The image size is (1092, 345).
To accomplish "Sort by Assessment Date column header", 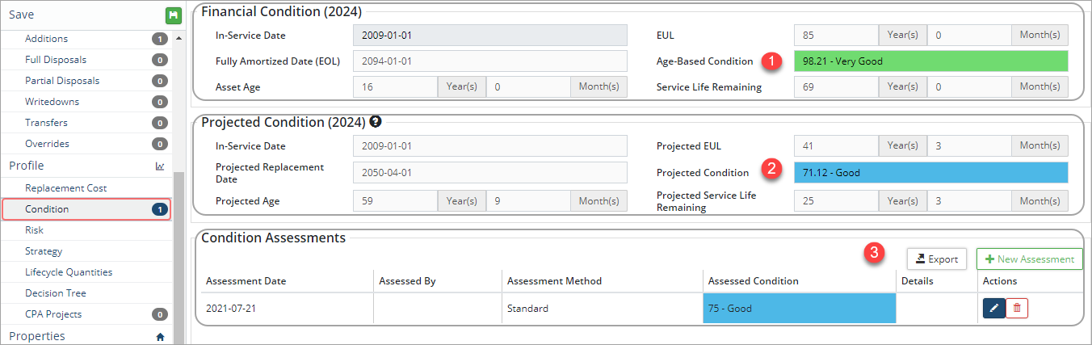I will [x=246, y=281].
